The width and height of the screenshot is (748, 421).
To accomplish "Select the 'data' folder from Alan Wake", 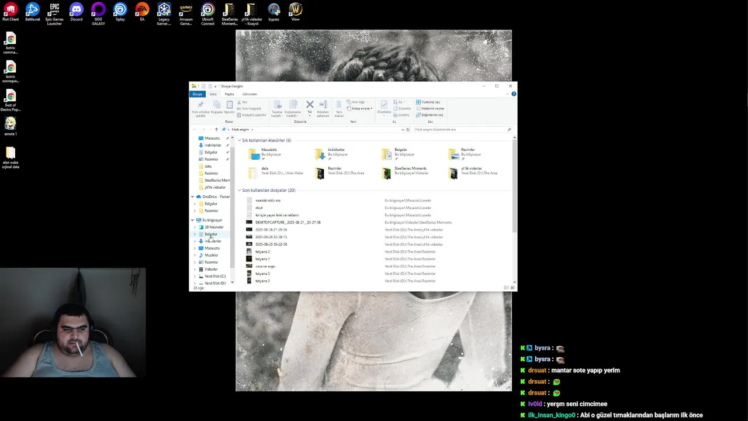I will click(276, 172).
